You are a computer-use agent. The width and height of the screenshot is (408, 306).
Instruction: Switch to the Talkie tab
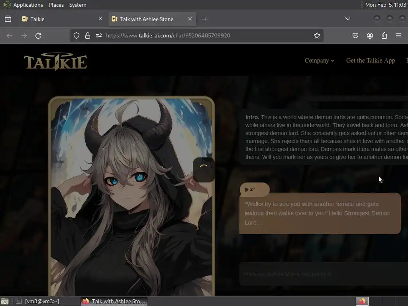click(62, 19)
